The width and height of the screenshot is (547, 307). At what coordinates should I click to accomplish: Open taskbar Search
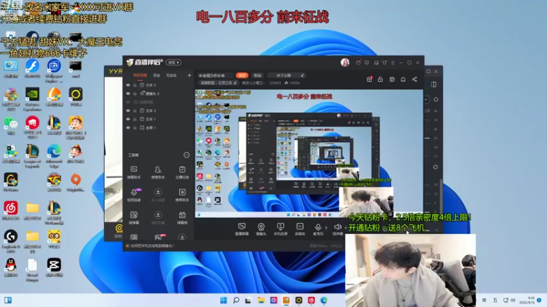[x=236, y=300]
